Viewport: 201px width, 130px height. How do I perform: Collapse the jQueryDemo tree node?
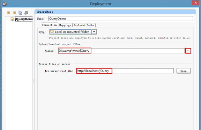pos(8,19)
